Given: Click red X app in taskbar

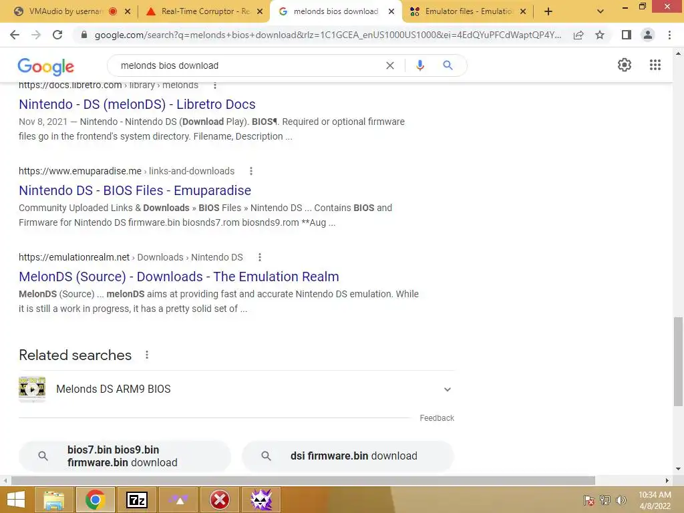Looking at the screenshot, I should pyautogui.click(x=220, y=500).
